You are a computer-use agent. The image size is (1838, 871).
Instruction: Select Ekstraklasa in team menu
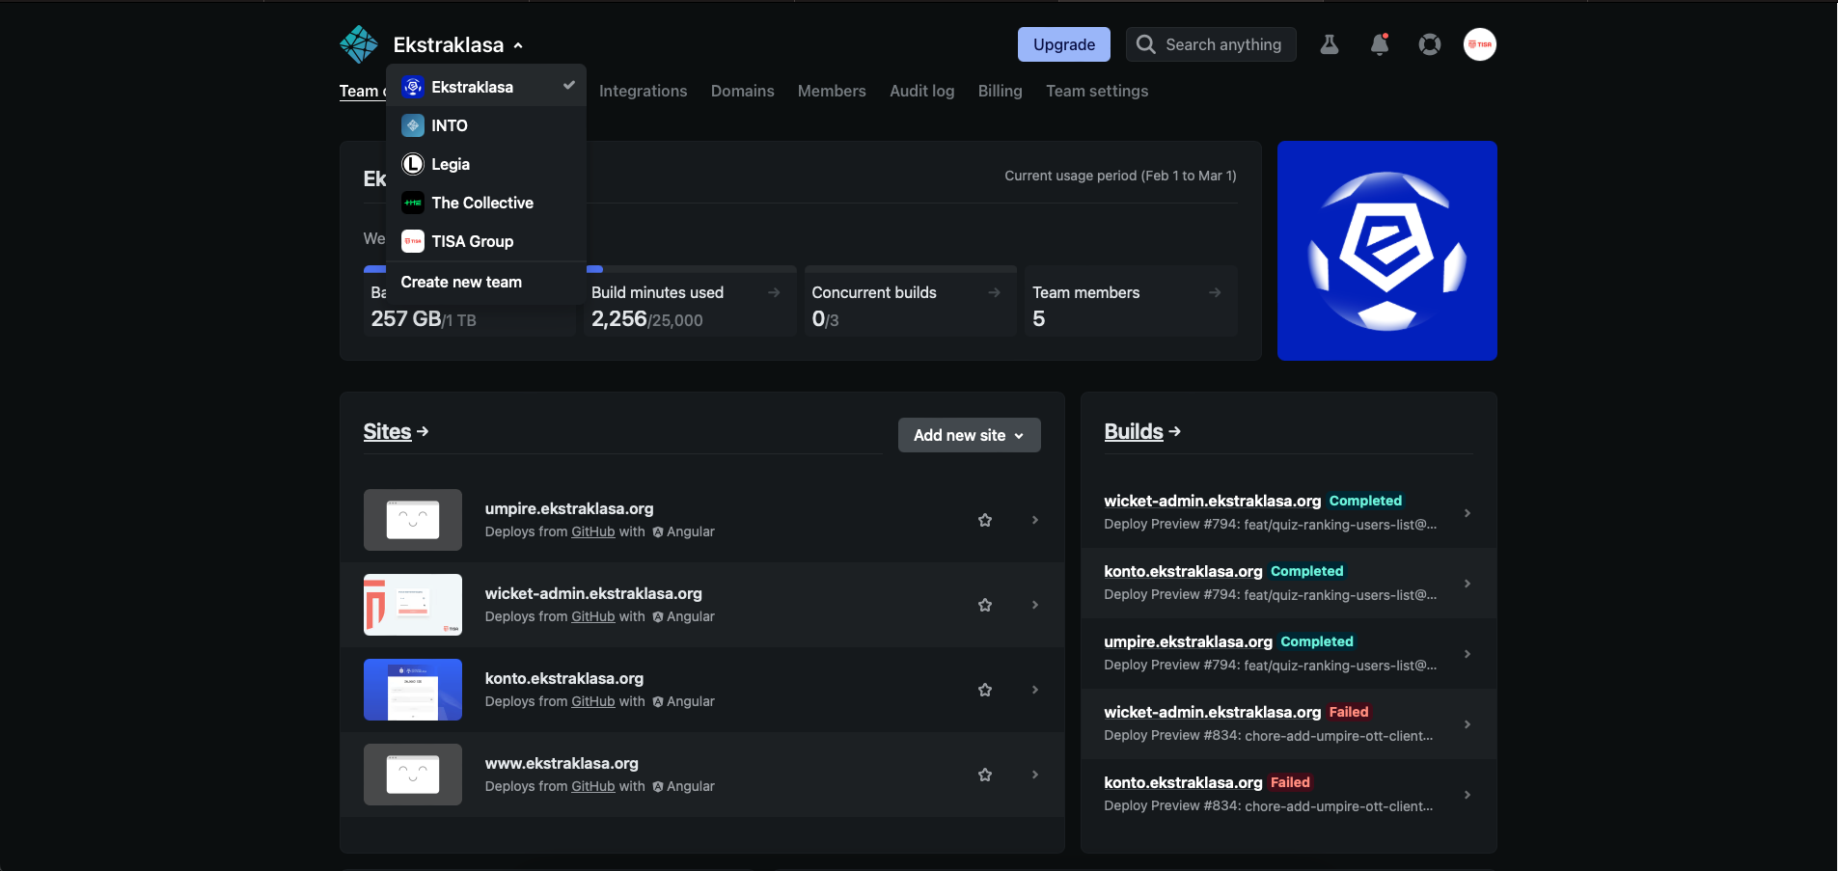[486, 87]
